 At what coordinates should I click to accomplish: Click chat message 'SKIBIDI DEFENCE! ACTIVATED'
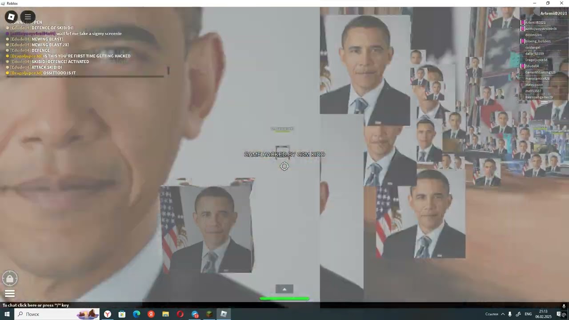[60, 62]
